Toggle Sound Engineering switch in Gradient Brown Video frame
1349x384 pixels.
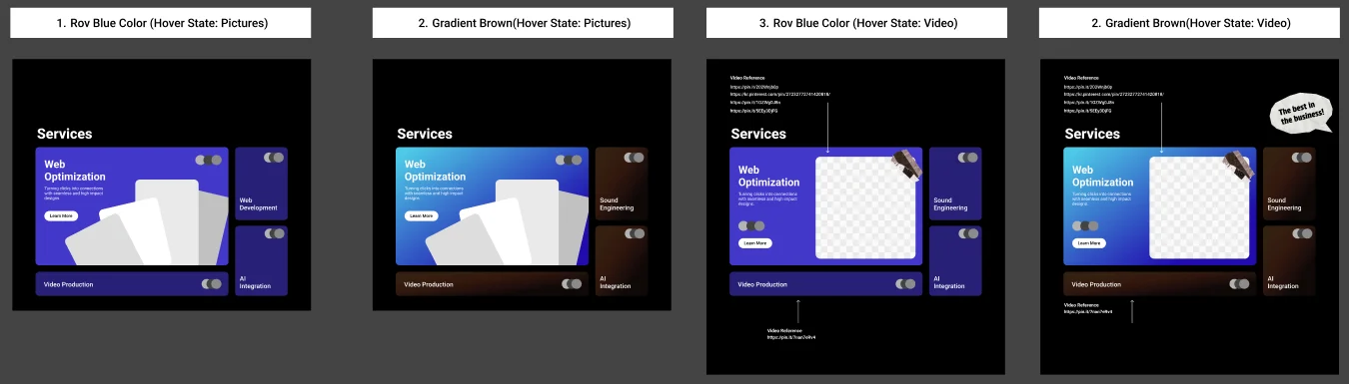coord(1301,158)
